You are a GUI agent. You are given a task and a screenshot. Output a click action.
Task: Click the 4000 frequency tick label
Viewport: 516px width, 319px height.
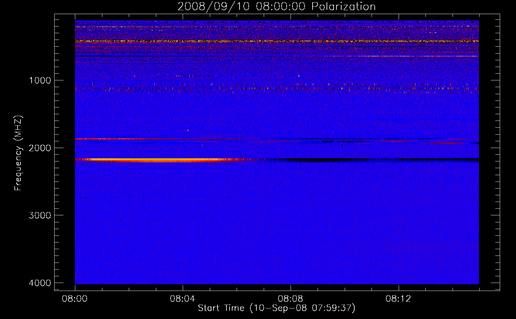[40, 283]
